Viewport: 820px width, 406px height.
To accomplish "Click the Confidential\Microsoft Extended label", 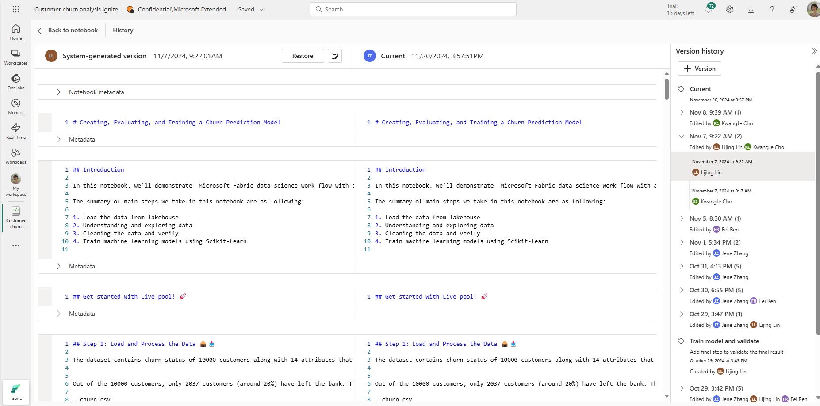I will click(182, 9).
